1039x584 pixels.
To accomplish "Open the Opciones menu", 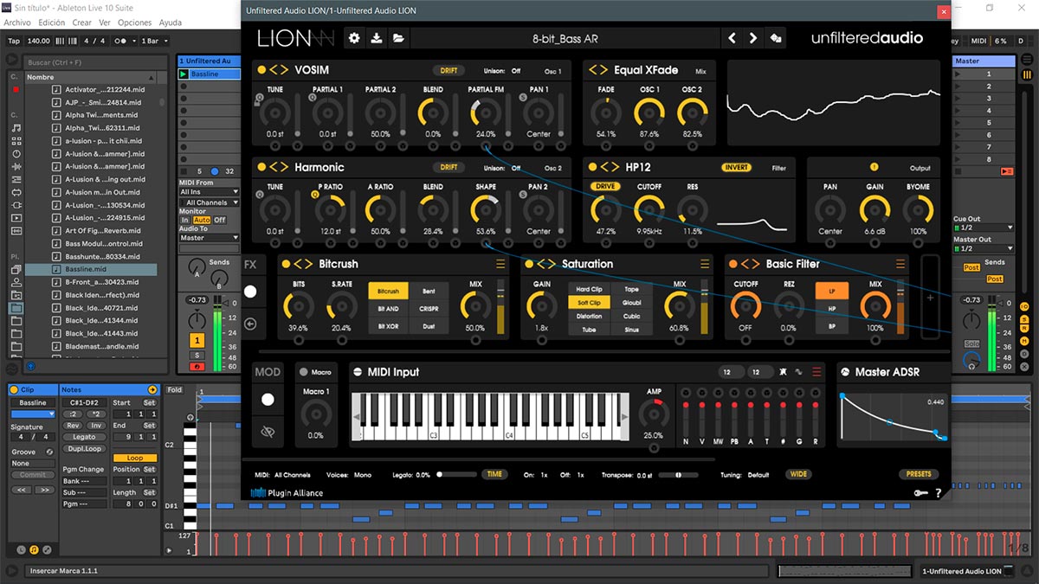I will [134, 22].
